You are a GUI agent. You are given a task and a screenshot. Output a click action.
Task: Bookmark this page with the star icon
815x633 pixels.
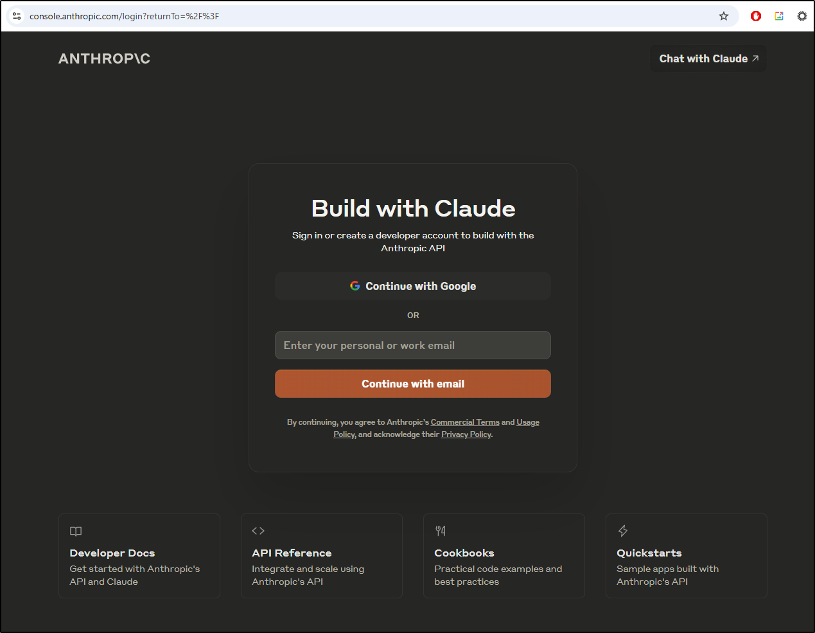pyautogui.click(x=724, y=16)
